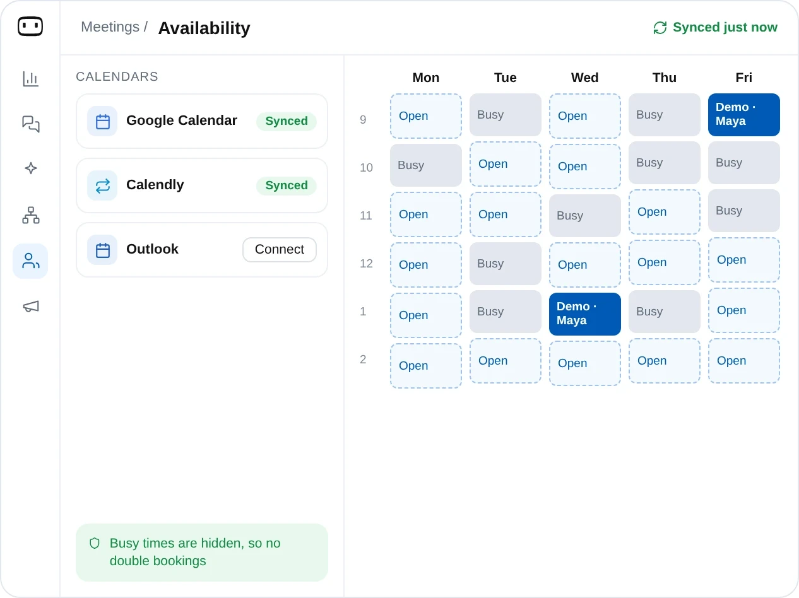The width and height of the screenshot is (799, 598).
Task: Select Thursday 10 Busy slot
Action: 665,163
